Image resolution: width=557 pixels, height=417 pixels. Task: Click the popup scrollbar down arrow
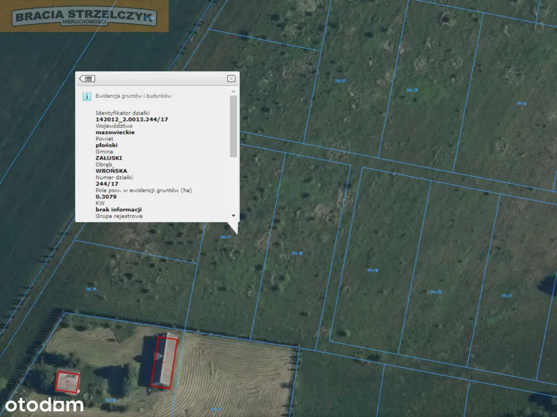pos(233,216)
